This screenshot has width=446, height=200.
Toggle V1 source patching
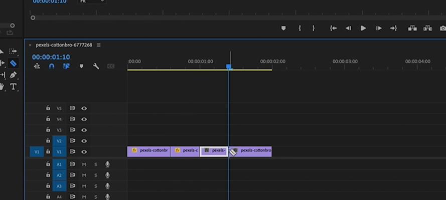pyautogui.click(x=37, y=152)
